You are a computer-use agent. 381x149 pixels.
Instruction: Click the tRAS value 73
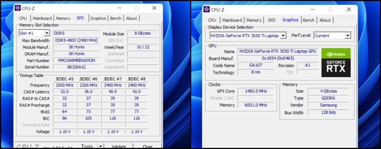[88, 111]
